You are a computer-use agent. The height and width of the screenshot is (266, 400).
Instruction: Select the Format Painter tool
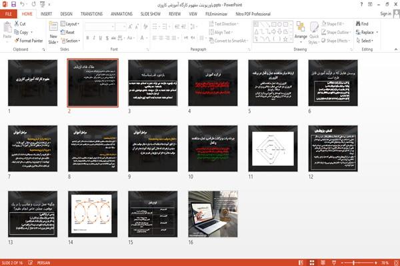click(x=29, y=41)
